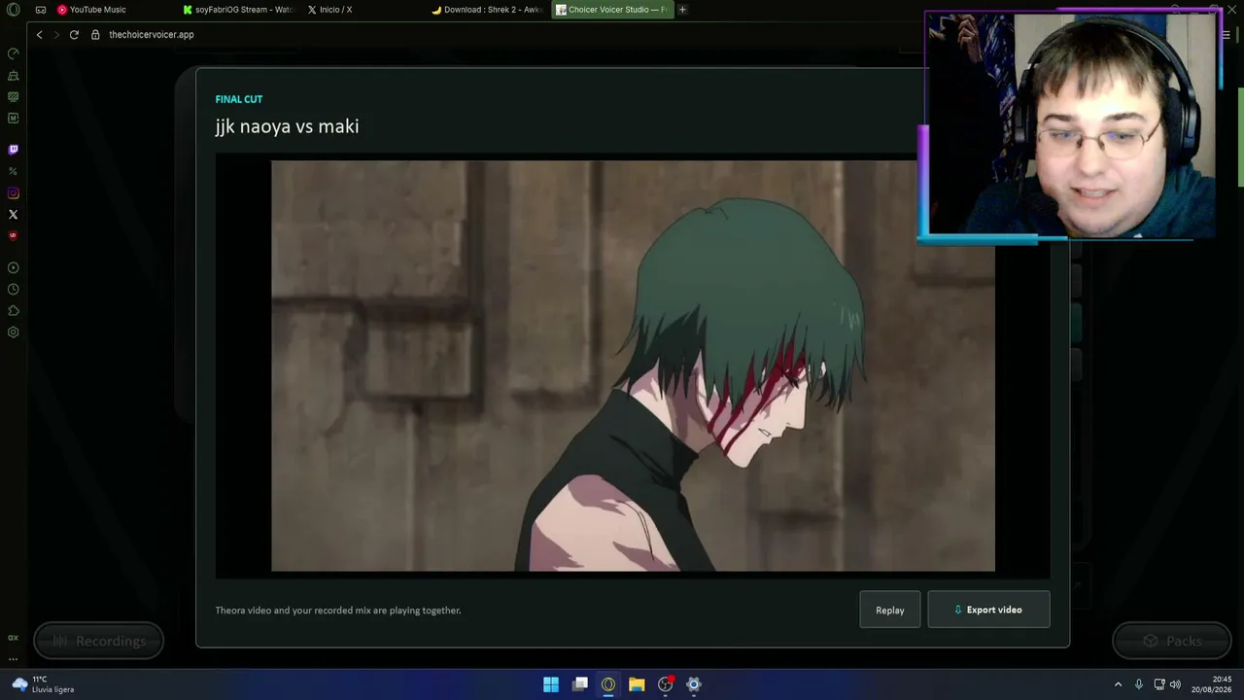Open the network tray icon
Viewport: 1244px width, 700px height.
(1159, 684)
